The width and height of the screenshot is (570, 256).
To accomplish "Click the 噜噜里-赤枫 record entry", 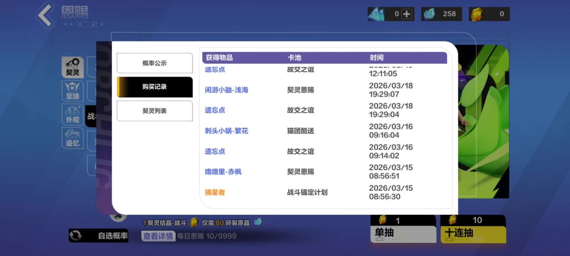I will point(223,172).
